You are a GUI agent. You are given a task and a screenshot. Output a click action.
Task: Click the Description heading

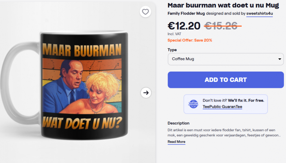pos(178,123)
